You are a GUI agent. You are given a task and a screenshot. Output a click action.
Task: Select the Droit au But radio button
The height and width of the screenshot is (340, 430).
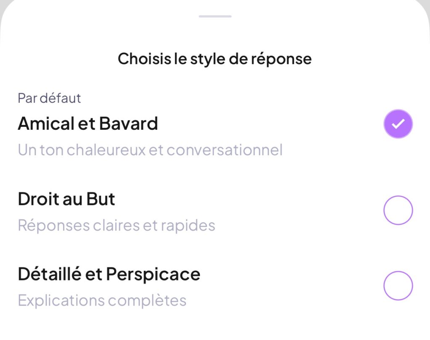398,210
